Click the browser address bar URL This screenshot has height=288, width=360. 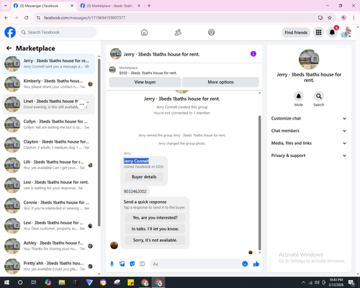[84, 18]
